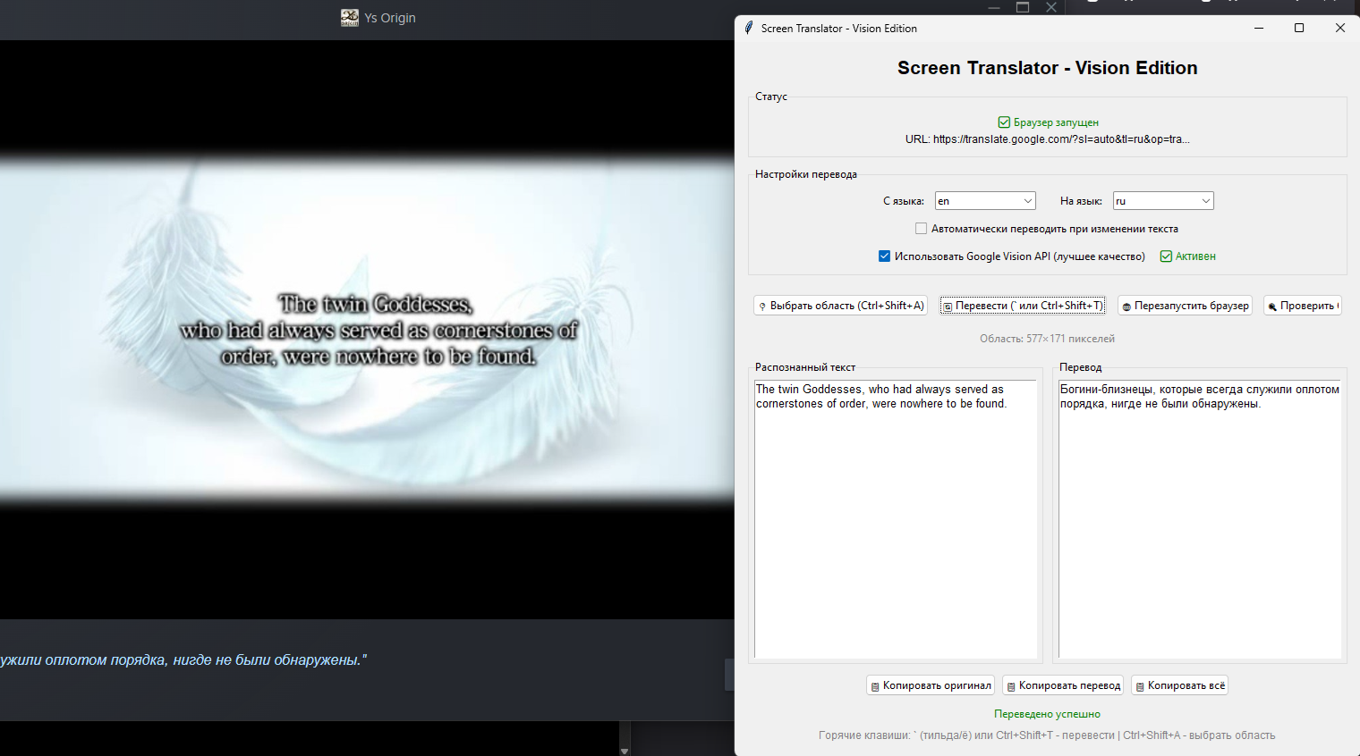
Task: Maximize the Screen Translator window
Action: coord(1299,28)
